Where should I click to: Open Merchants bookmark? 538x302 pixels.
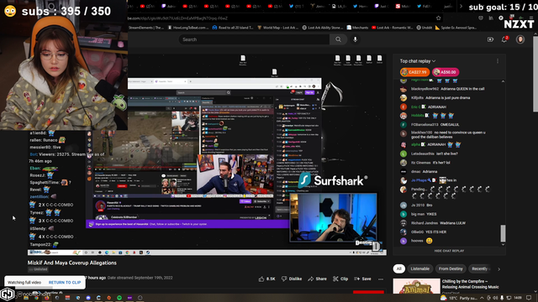(x=357, y=28)
